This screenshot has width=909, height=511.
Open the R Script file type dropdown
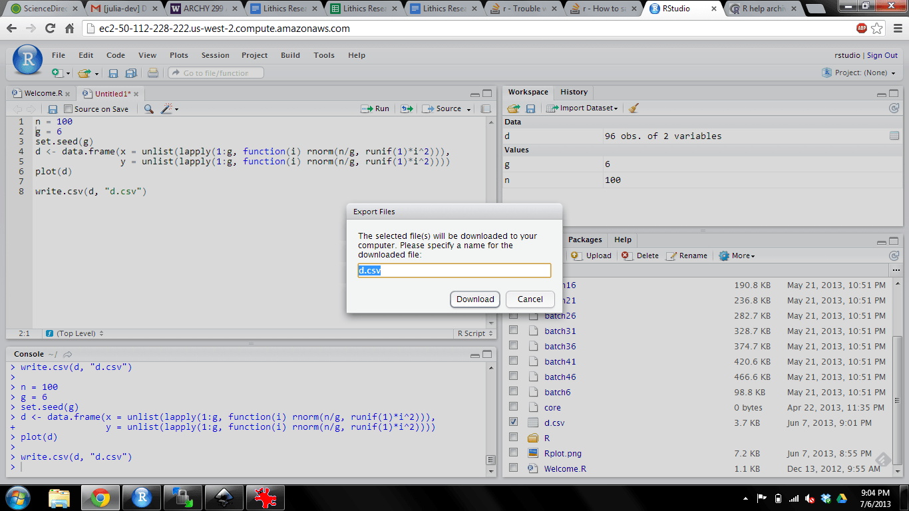click(x=476, y=333)
